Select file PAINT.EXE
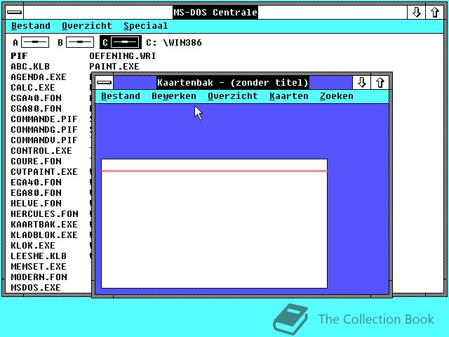Image resolution: width=449 pixels, height=337 pixels. tap(114, 67)
